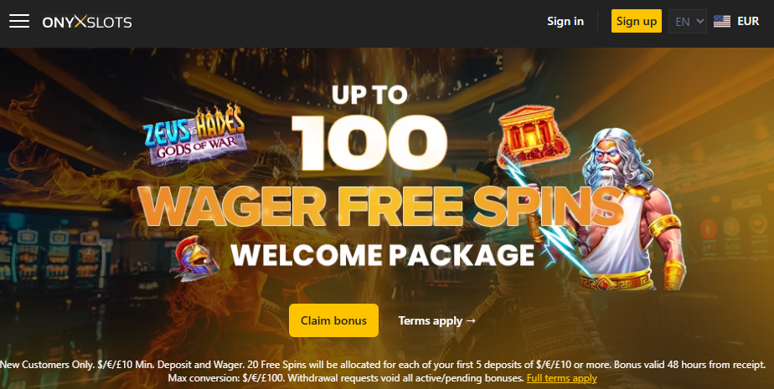
Task: Click the Spartan helmet icon
Action: [193, 258]
